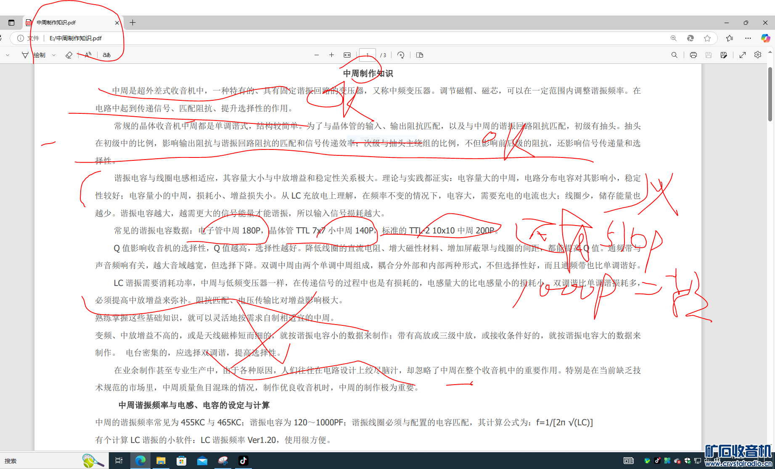This screenshot has width=775, height=469.
Task: Open Task View on the taskbar
Action: click(x=119, y=461)
